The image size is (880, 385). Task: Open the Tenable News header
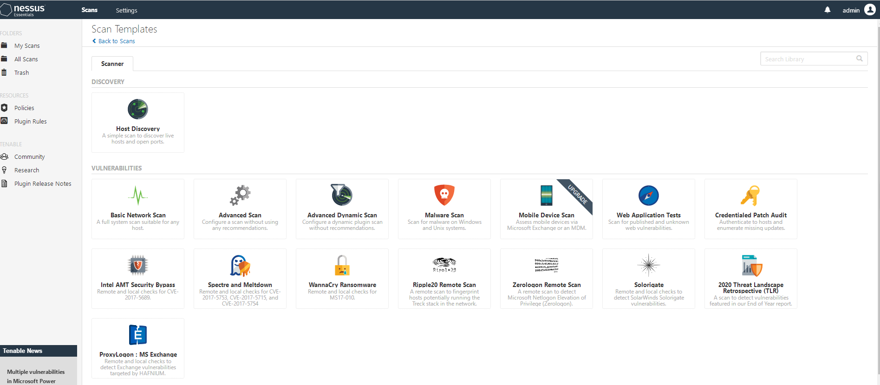point(39,351)
